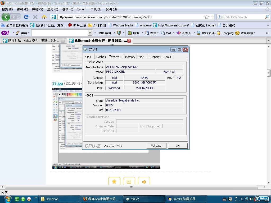Viewport: 271px width, 203px height.
Task: Click the bookmark star in address bar
Action: [206, 17]
